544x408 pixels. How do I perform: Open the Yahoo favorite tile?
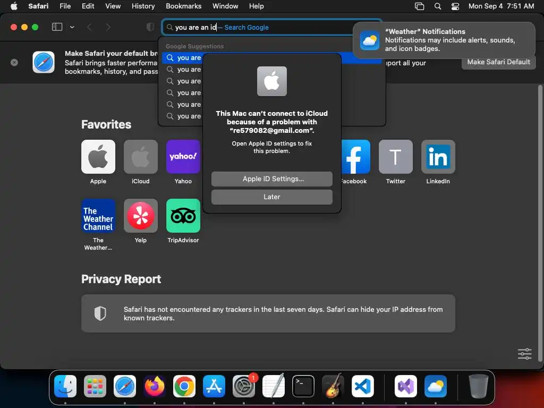pyautogui.click(x=183, y=157)
